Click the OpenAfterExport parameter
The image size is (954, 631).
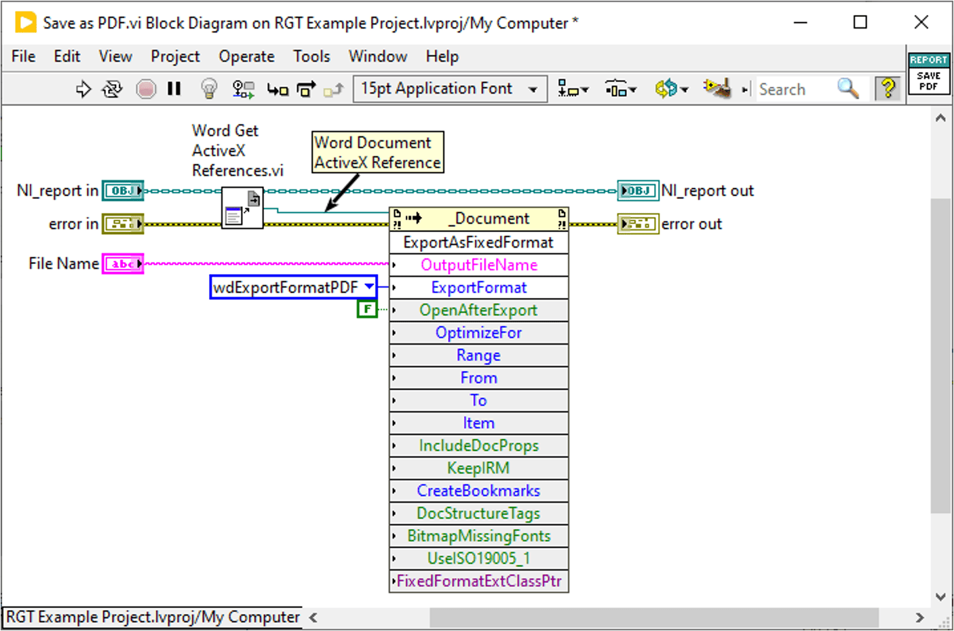click(479, 310)
